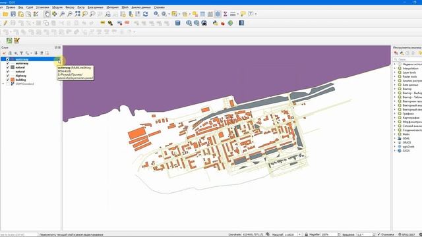
Task: Click the coordinate field in status bar
Action: (253, 234)
